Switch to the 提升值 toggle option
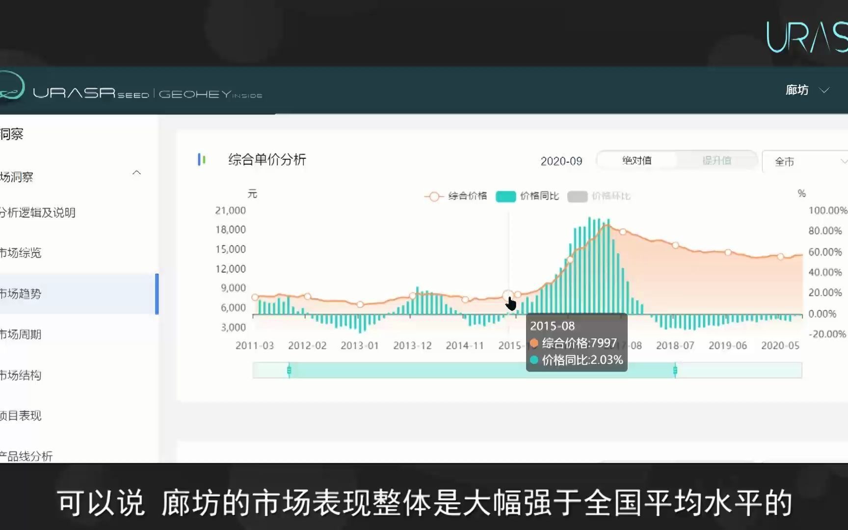This screenshot has width=848, height=530. [x=717, y=160]
